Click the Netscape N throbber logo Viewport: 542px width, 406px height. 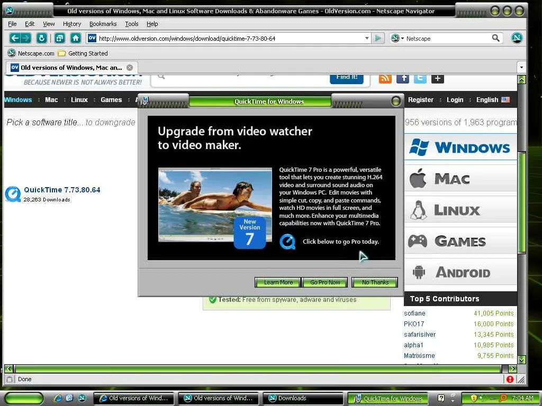tap(517, 38)
